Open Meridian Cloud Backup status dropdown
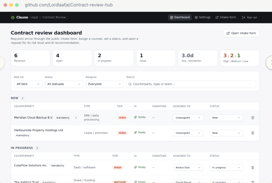 226,118
